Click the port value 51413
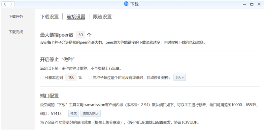 (x=56, y=114)
